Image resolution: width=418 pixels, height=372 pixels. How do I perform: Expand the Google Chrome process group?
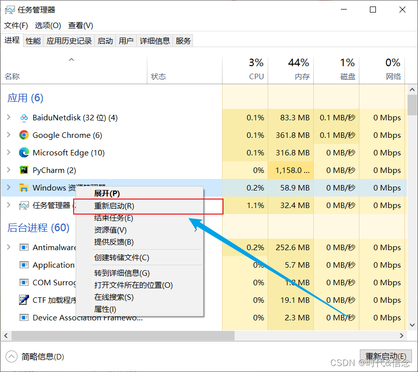click(x=9, y=135)
